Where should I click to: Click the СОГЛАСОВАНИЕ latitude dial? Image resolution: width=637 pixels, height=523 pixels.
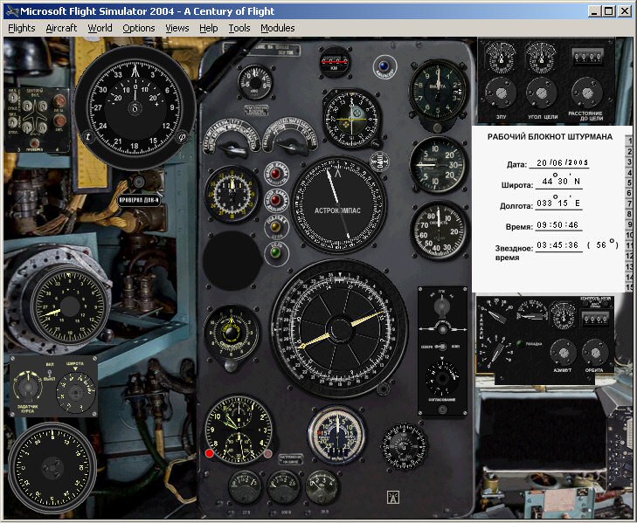coord(441,377)
